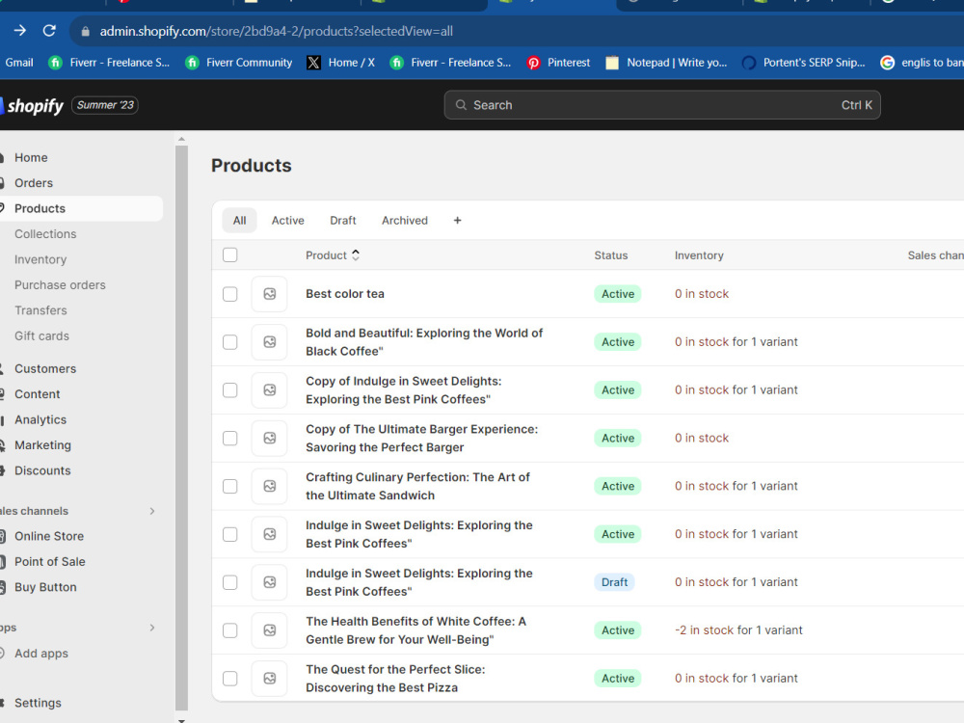Click the Summer '23 badge

[x=105, y=105]
